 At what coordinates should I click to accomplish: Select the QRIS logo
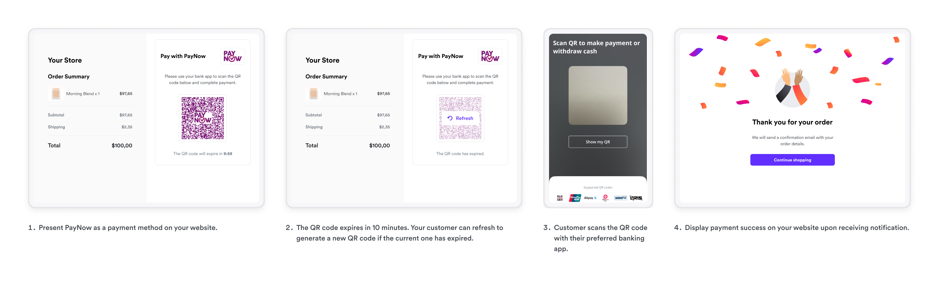click(x=636, y=198)
